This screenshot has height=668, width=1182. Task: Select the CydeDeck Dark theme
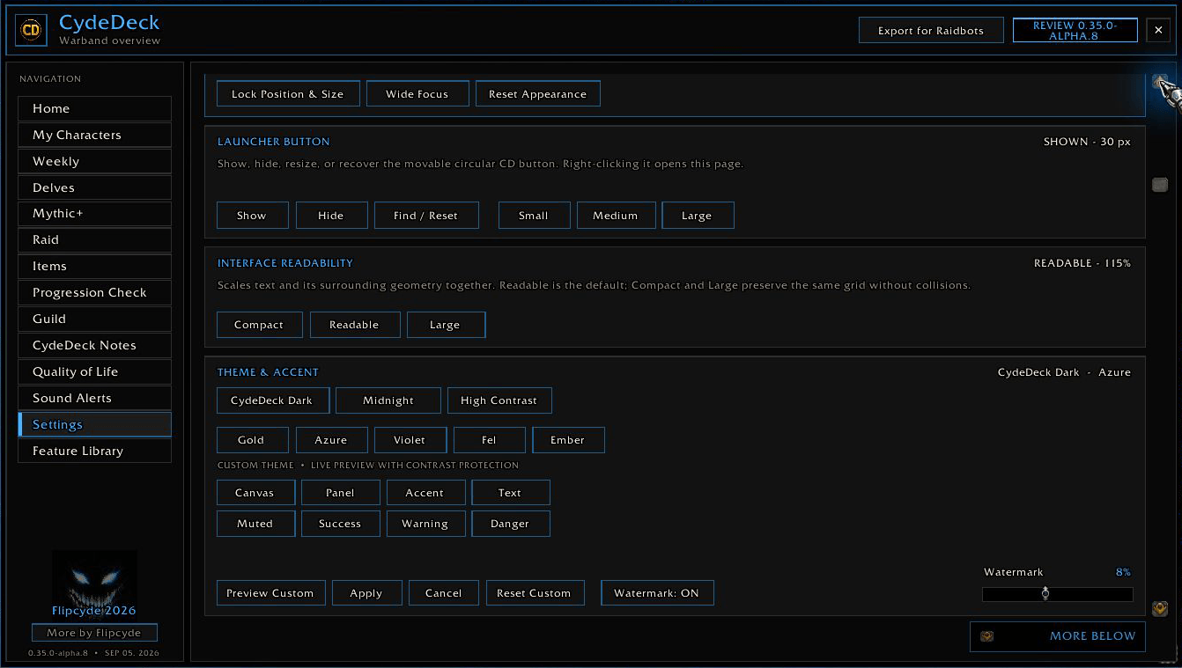click(x=272, y=400)
